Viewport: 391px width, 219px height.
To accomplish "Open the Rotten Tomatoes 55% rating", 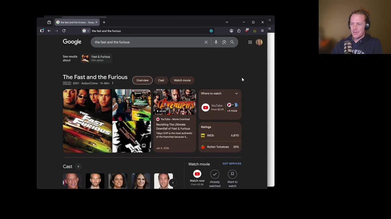I will coord(220,147).
